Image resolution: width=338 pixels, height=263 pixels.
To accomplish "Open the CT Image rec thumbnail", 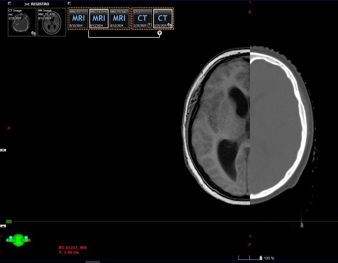I will [x=22, y=22].
